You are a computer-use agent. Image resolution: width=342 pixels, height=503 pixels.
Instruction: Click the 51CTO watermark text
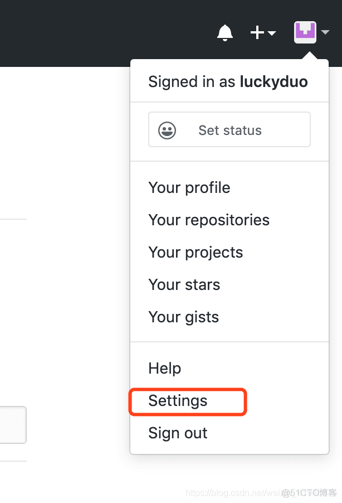point(309,493)
